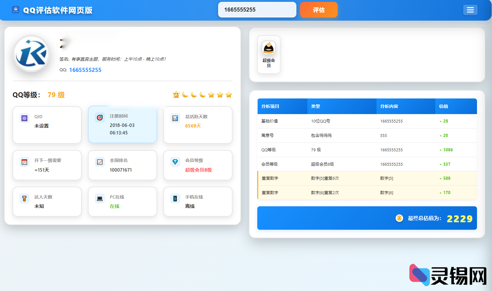Image resolution: width=492 pixels, height=291 pixels.
Task: Click the gold coin icon beside 最终总估值
Action: pos(399,218)
